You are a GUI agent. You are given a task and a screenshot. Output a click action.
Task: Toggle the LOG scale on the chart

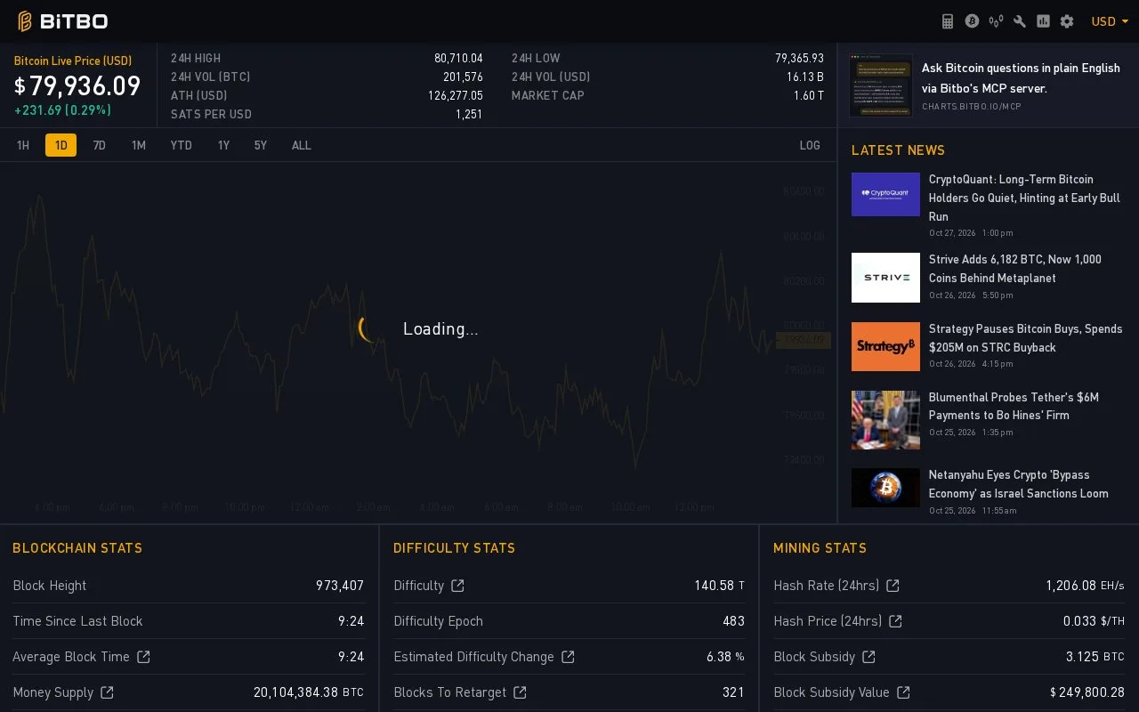810,145
